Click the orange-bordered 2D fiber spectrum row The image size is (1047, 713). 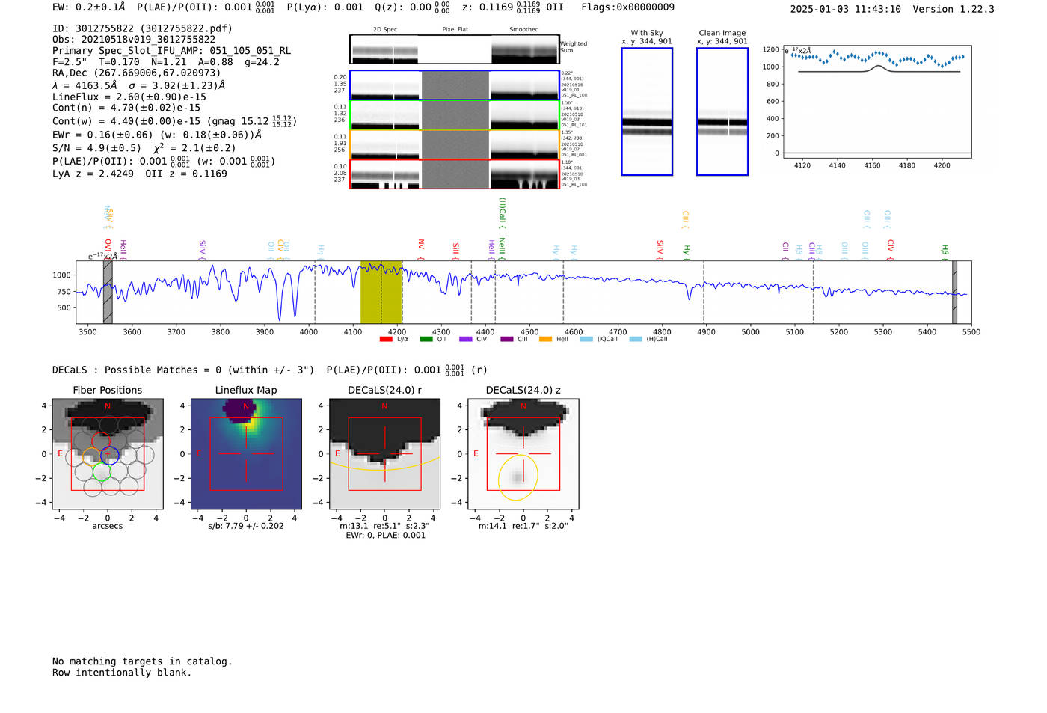(454, 144)
